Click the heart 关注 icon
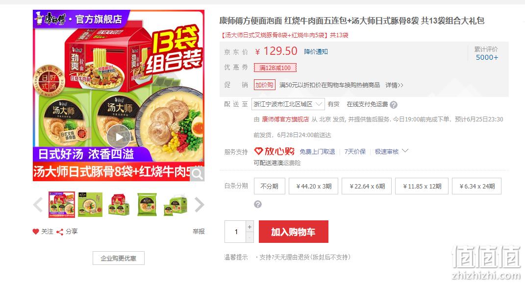The width and height of the screenshot is (525, 284). (36, 232)
